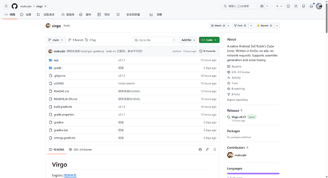Switch to the GPL-3.0 license tab
The height and width of the screenshot is (178, 328).
pyautogui.click(x=80, y=150)
